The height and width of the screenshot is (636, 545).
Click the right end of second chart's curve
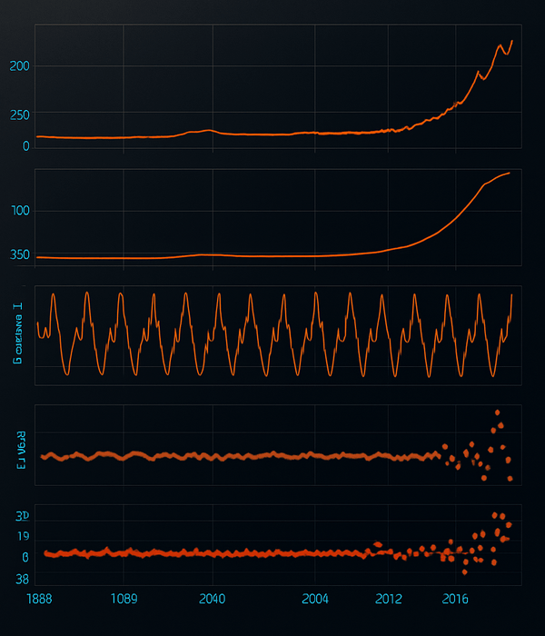pyautogui.click(x=509, y=173)
